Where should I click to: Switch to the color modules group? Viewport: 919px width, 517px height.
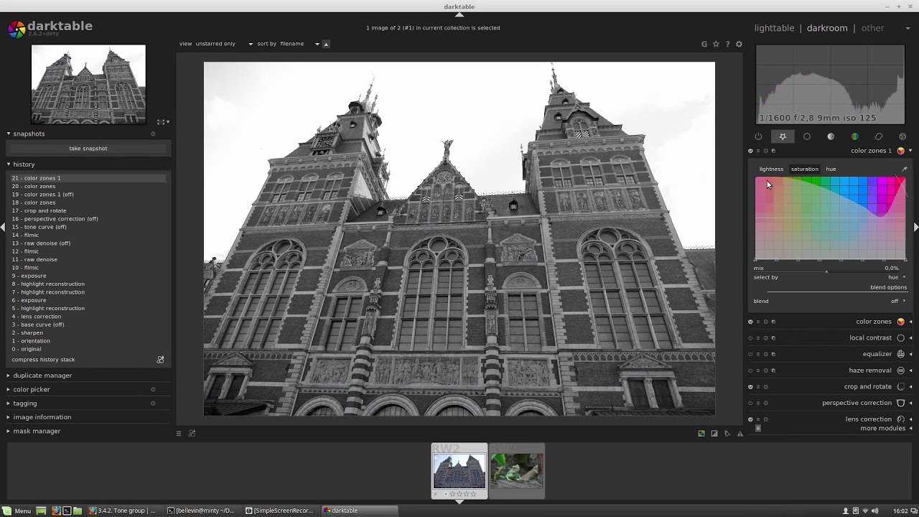pyautogui.click(x=854, y=136)
